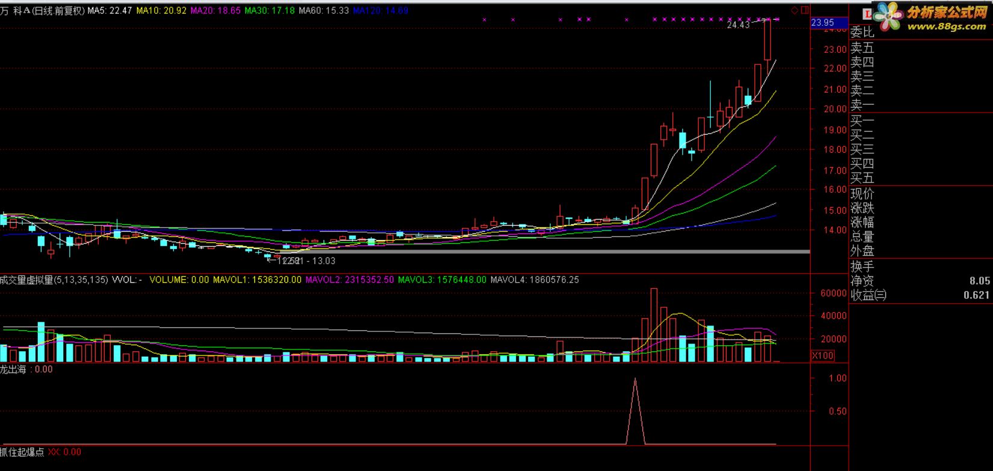Click the split-panel square icon beside the diamond

tap(805, 10)
